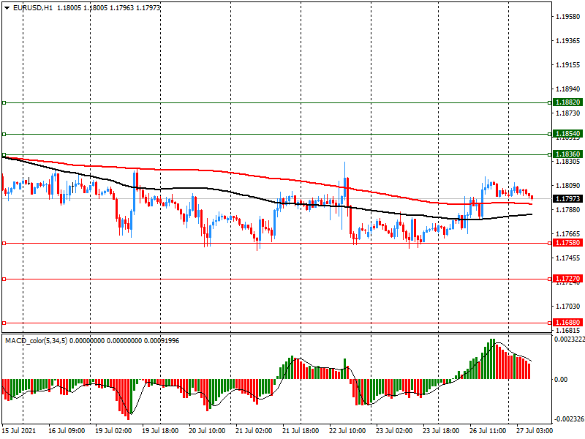
Task: Click the 1.17665 price scale value
Action: point(568,234)
